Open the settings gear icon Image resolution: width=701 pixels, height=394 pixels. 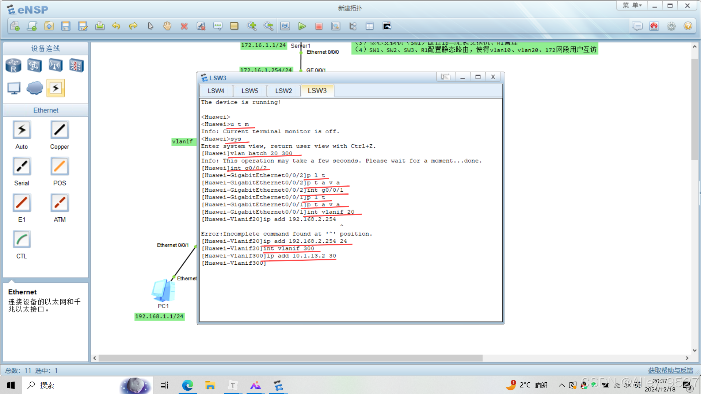671,26
